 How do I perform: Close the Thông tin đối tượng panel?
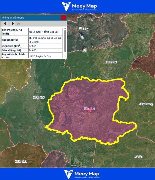(x=63, y=17)
